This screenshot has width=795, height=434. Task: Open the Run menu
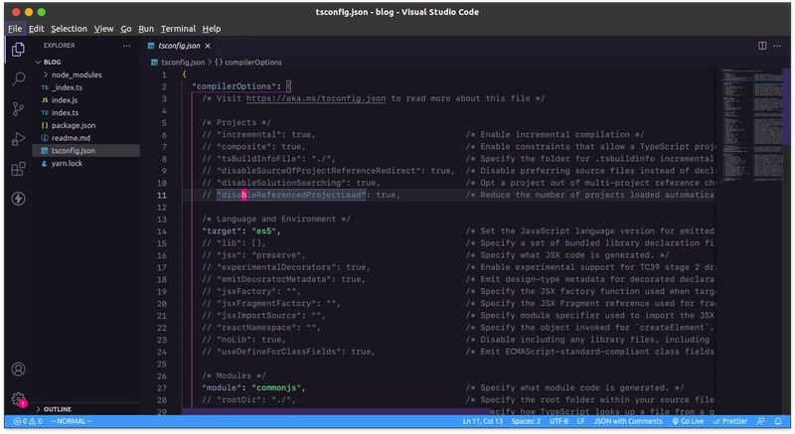(x=146, y=29)
